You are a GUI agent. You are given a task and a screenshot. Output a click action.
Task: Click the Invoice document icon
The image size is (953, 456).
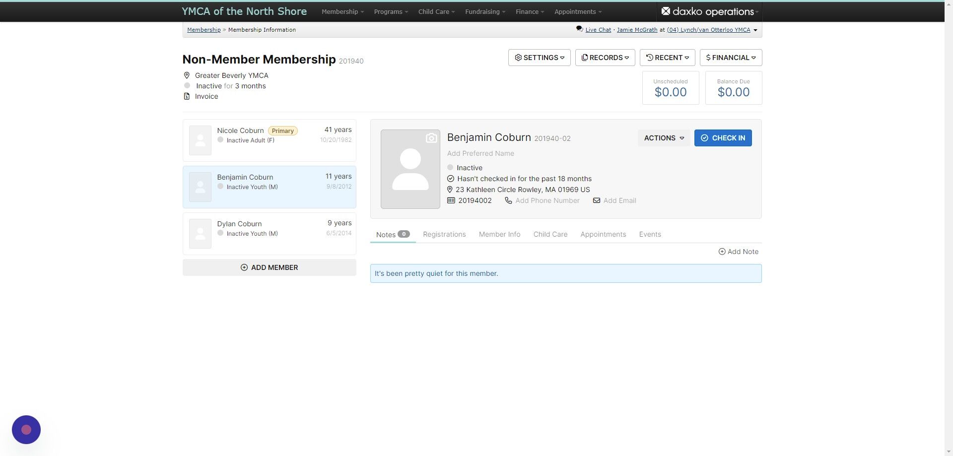[187, 96]
